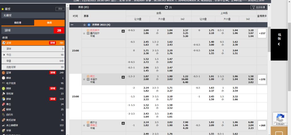Open stats icon for 荷兰 vs 卡塔尔 match

[x=123, y=77]
